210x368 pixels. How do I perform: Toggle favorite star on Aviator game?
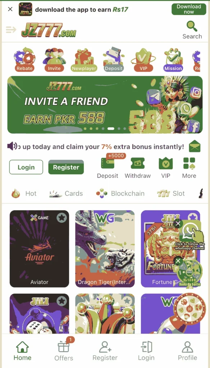(x=61, y=218)
